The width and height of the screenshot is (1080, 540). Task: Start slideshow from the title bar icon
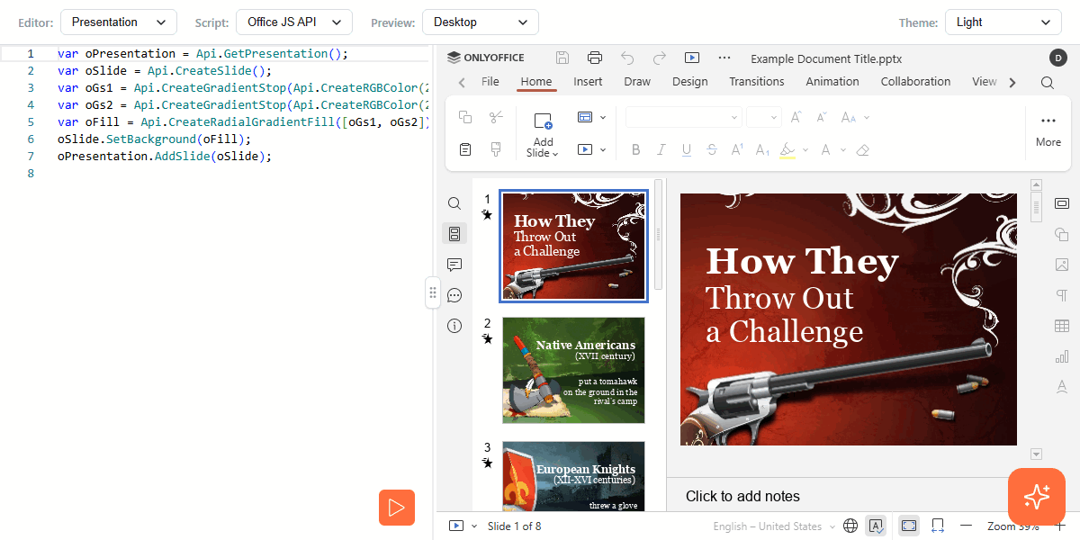point(691,58)
